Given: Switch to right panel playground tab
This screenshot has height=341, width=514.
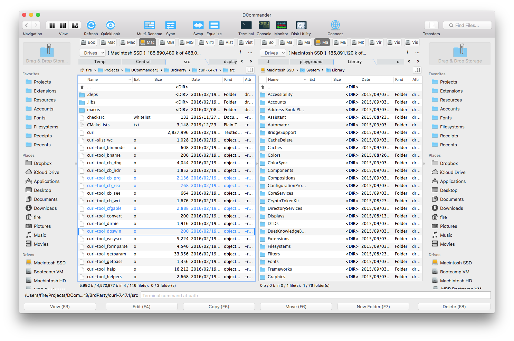Looking at the screenshot, I should point(311,62).
